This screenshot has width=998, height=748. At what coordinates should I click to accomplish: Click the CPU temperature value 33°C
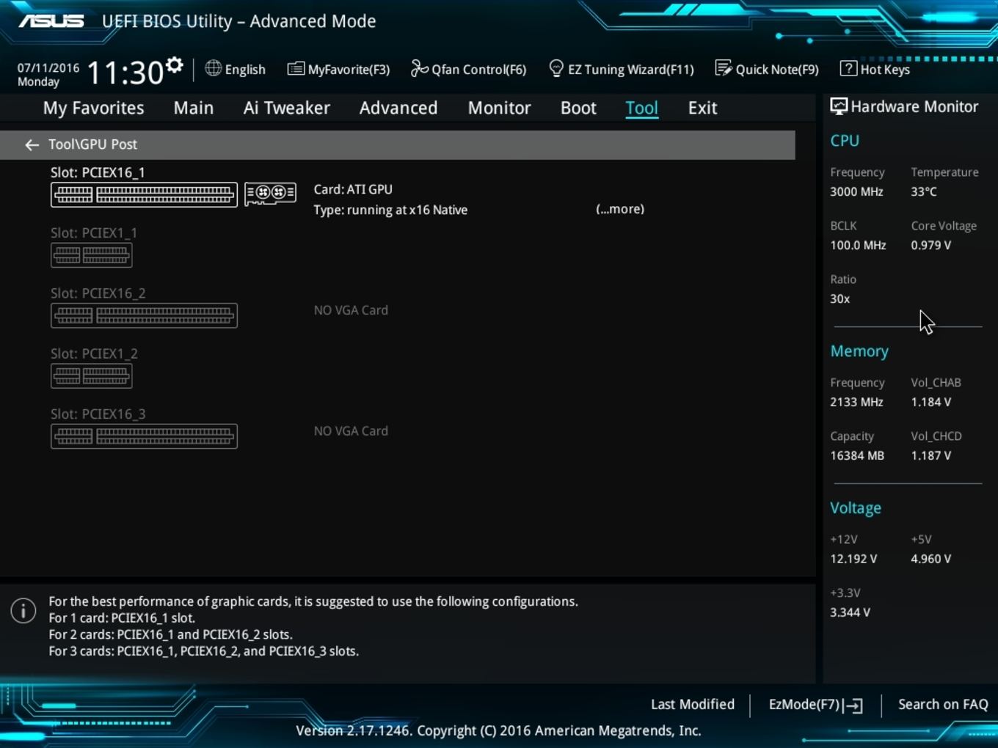pos(924,191)
